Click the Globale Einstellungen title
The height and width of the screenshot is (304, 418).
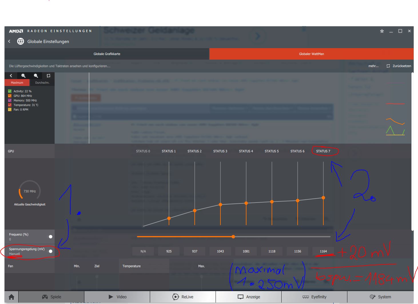48,42
